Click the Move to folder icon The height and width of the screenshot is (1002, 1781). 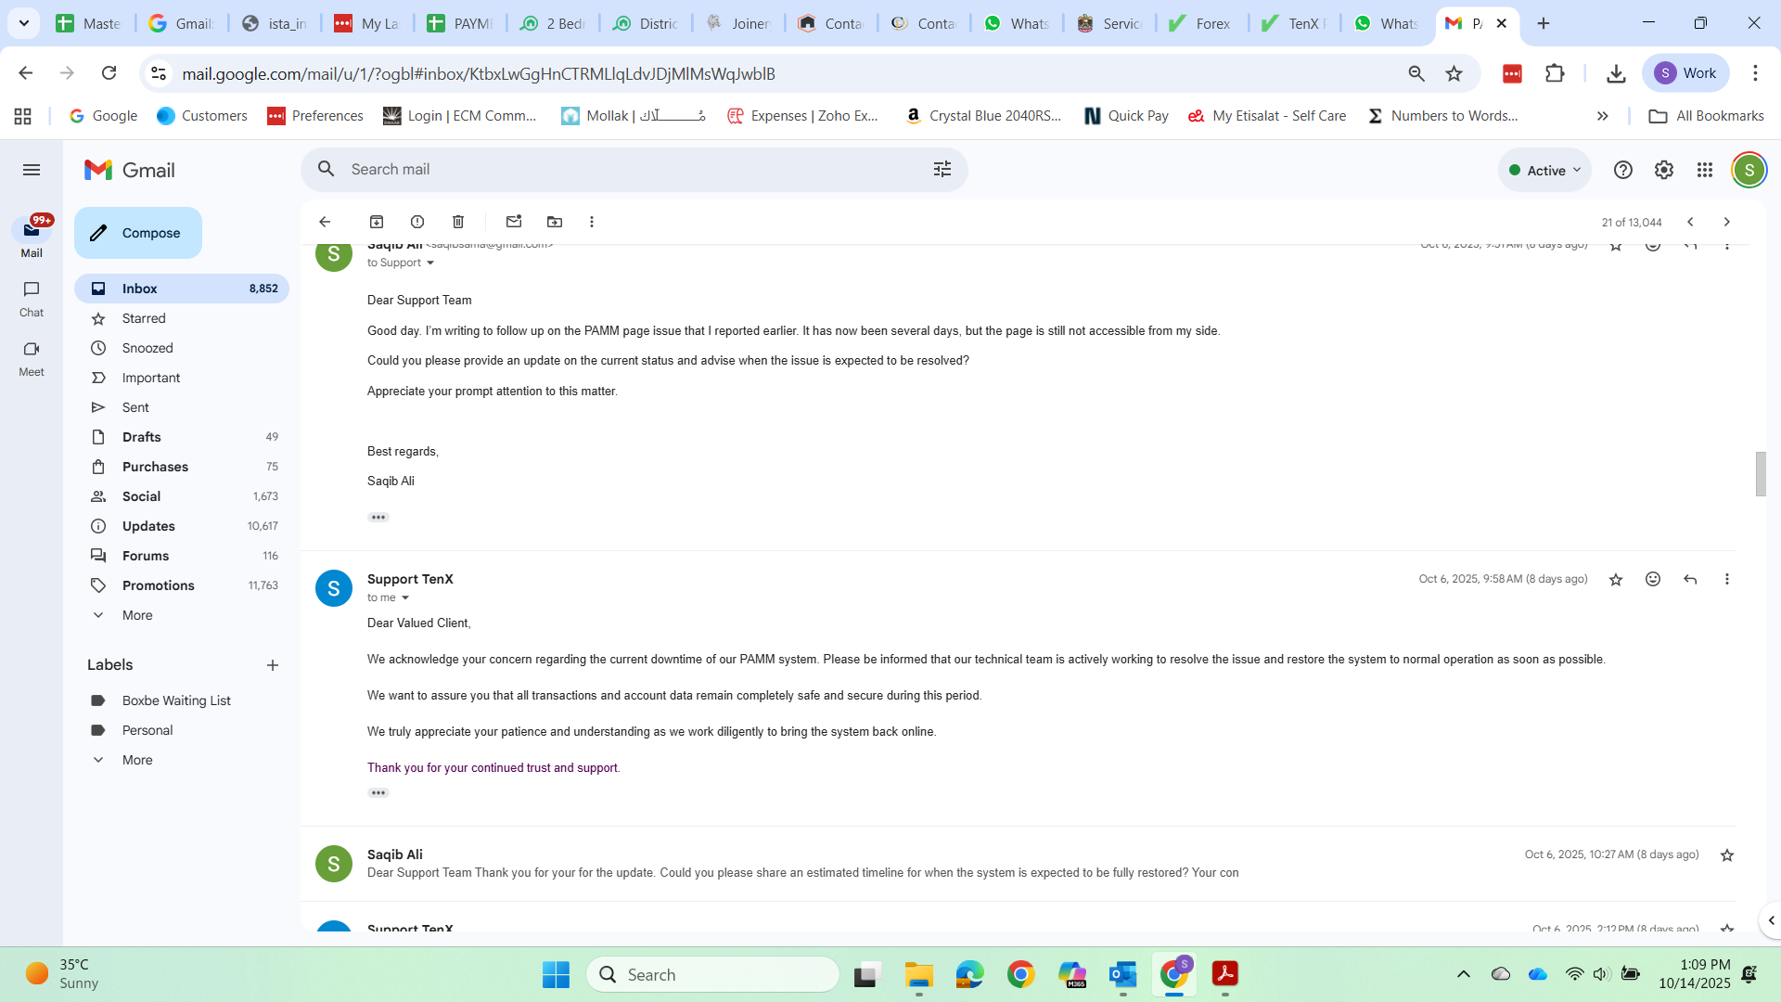pyautogui.click(x=555, y=222)
